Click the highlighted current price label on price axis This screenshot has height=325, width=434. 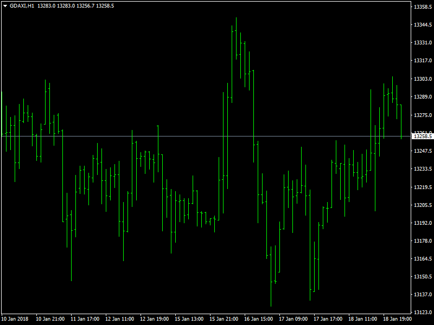423,136
